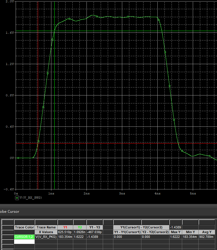Select V(V_RX_PKG) cell in cursor table
217x250 pixels.
click(46, 237)
